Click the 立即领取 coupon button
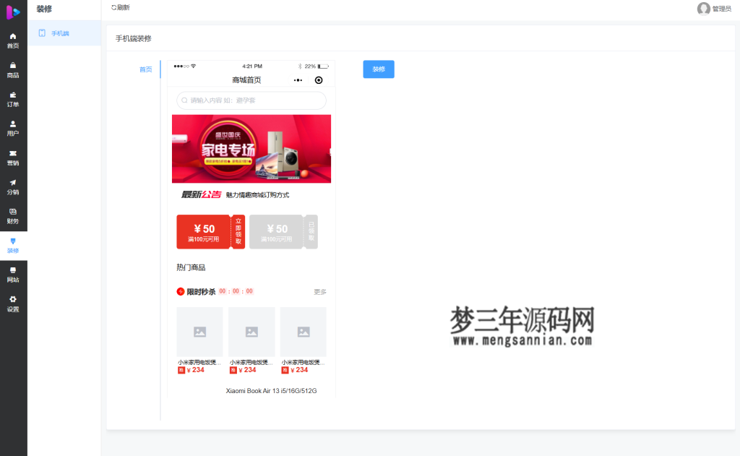This screenshot has height=456, width=740. pyautogui.click(x=239, y=231)
